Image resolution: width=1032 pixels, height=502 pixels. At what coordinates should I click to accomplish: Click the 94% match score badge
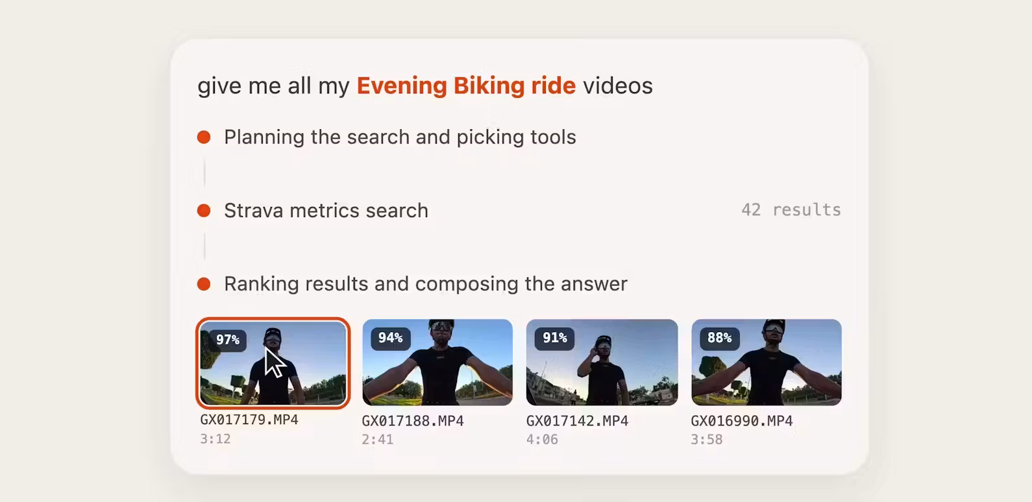[x=391, y=338]
